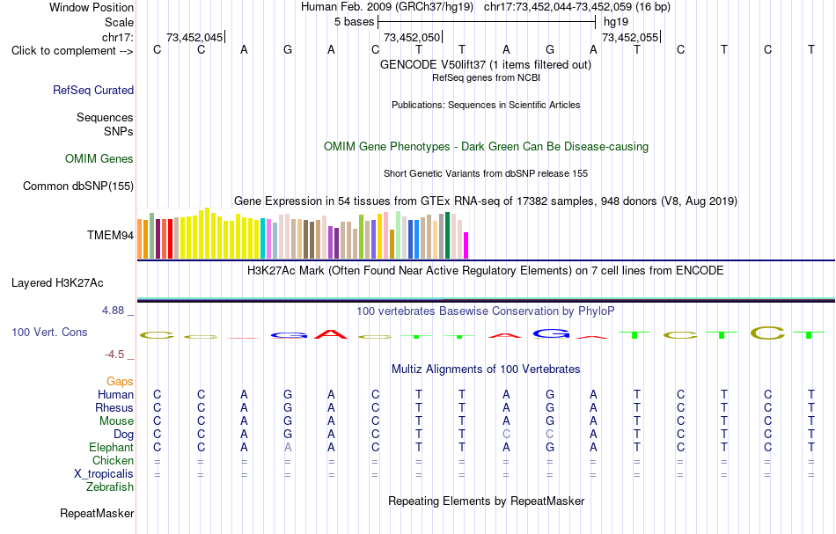The width and height of the screenshot is (836, 534).
Task: Click the 4.88 conservation maximum value
Action: [x=113, y=311]
